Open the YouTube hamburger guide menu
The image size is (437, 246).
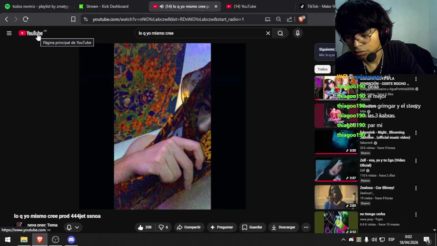point(9,33)
